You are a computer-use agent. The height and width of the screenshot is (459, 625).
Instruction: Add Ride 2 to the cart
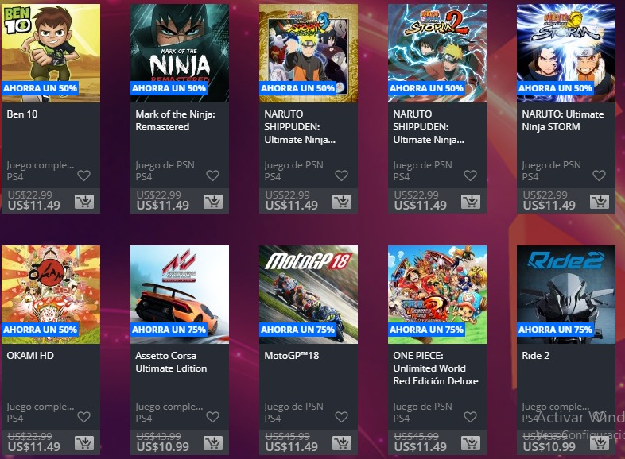(x=599, y=443)
